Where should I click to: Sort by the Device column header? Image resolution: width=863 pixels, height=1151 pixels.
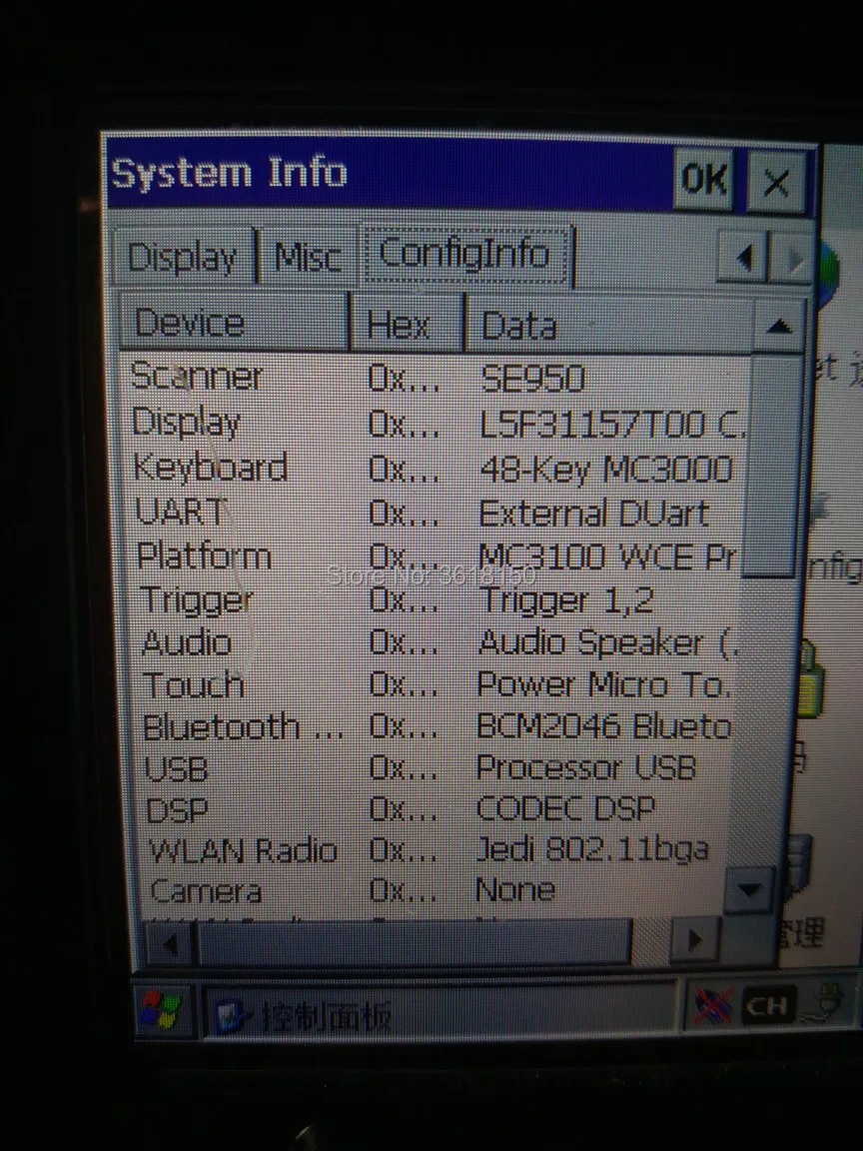(233, 323)
